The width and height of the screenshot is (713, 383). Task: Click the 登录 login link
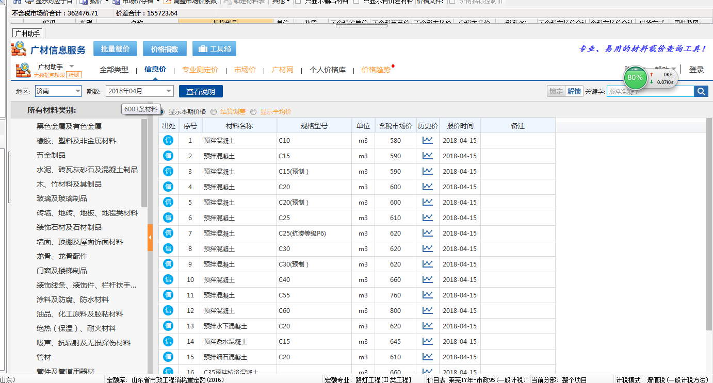(696, 70)
